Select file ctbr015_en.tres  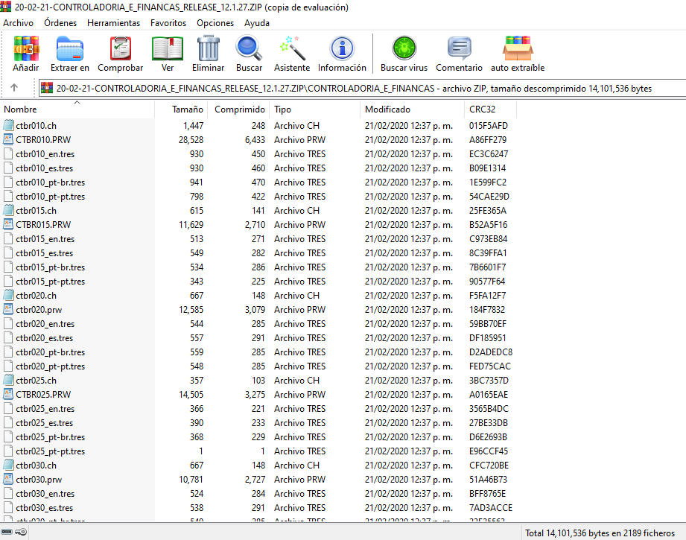click(45, 239)
